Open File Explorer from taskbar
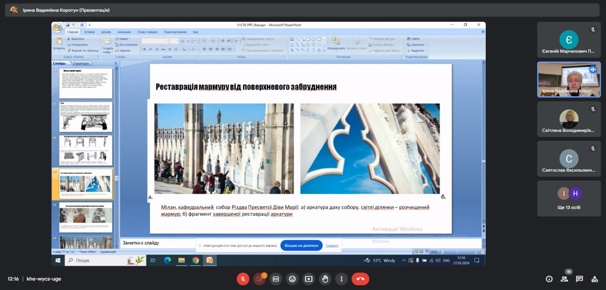Image resolution: width=606 pixels, height=290 pixels. coord(181,260)
